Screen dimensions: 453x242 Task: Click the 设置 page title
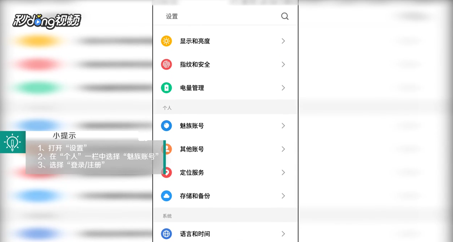172,17
